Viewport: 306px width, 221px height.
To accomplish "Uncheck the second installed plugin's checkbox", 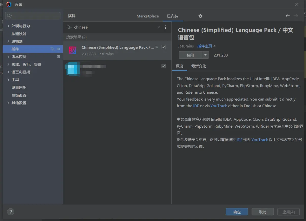I will (163, 66).
